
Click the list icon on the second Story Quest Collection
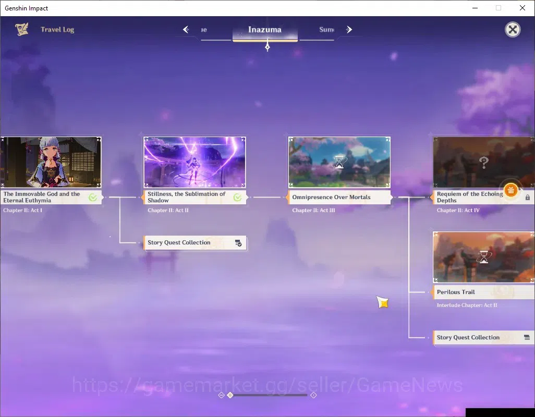click(527, 338)
